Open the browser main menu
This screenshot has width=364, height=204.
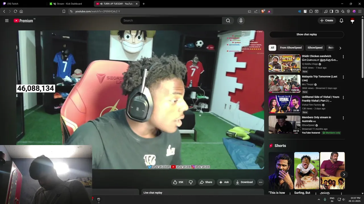coord(360,11)
